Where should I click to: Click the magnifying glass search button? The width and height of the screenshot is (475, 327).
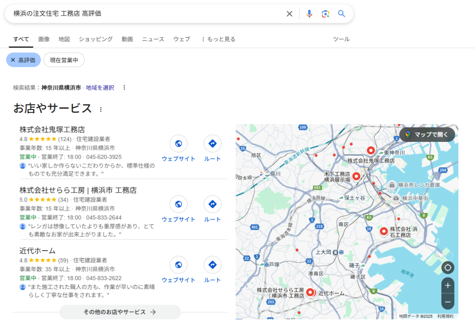tap(342, 14)
